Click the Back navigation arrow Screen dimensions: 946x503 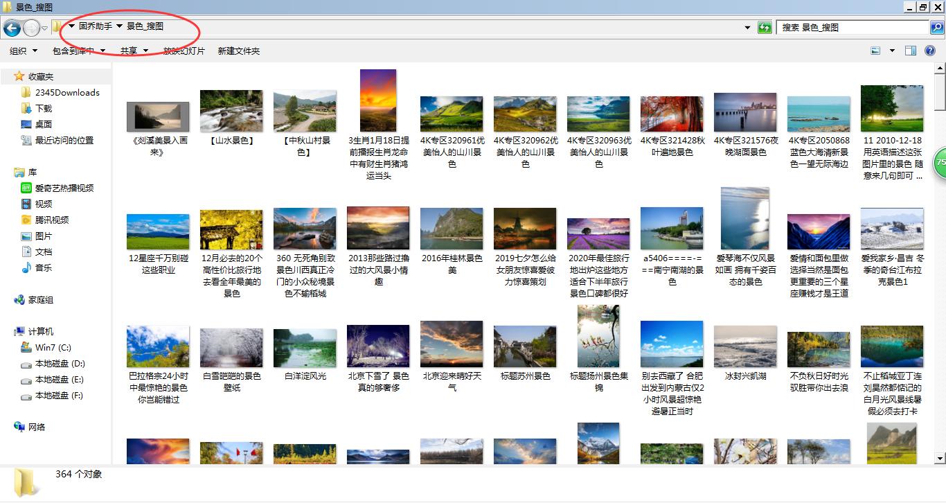pyautogui.click(x=12, y=27)
